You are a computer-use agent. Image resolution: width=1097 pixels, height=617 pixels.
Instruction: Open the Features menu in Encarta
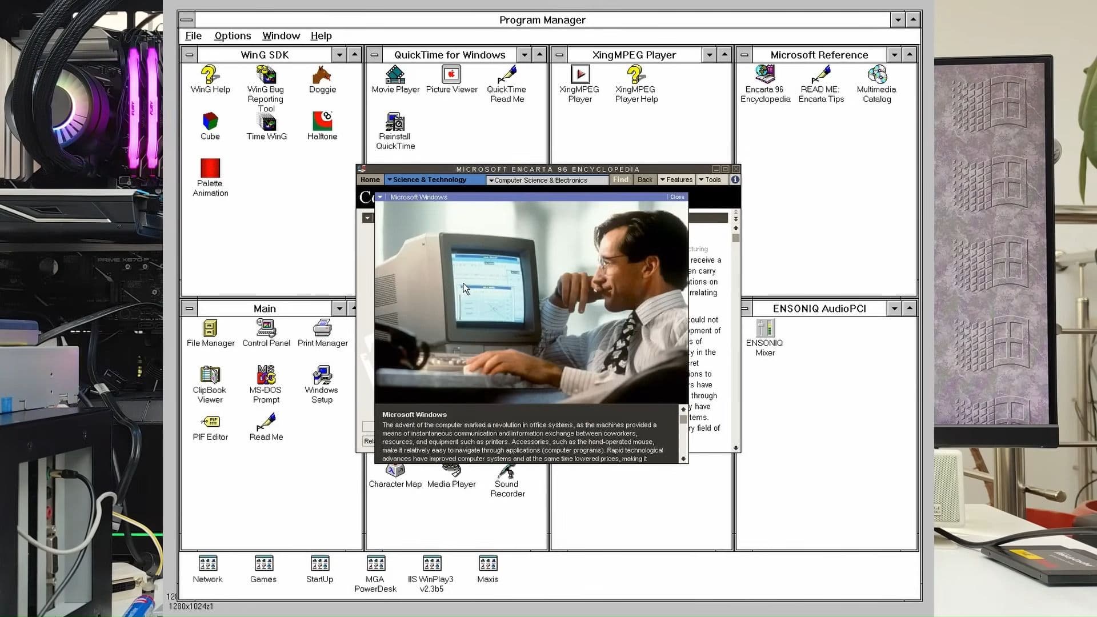coord(676,179)
